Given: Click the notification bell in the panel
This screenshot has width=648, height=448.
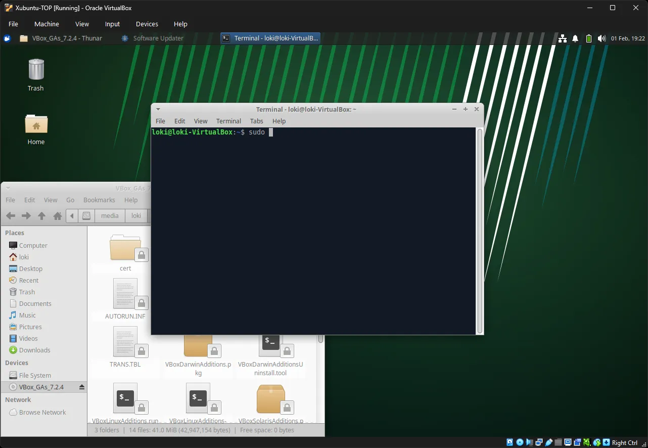Looking at the screenshot, I should pos(575,38).
